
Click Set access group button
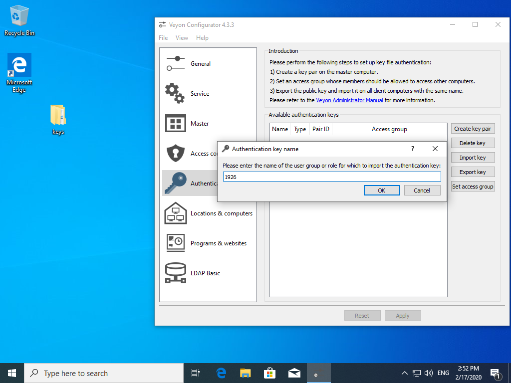473,187
